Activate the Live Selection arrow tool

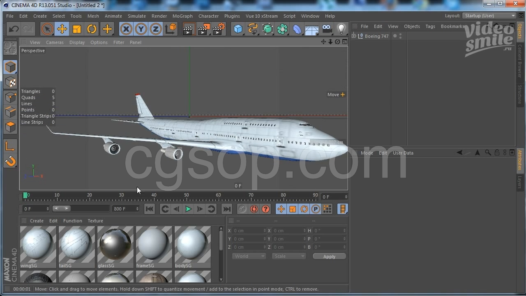pyautogui.click(x=47, y=29)
